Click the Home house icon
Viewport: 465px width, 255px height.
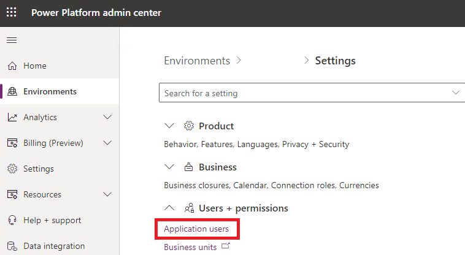(12, 66)
